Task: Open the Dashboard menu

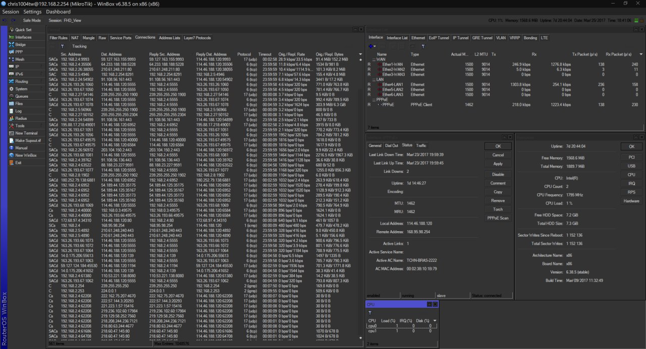Action: [59, 12]
